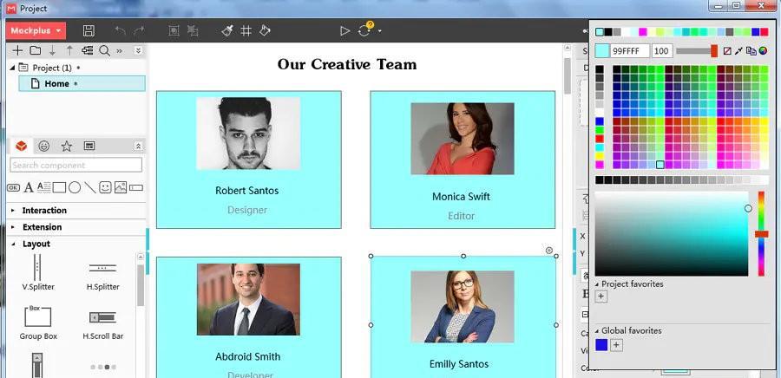Toggle the grid icon in toolbar
The height and width of the screenshot is (378, 781).
pos(246,31)
